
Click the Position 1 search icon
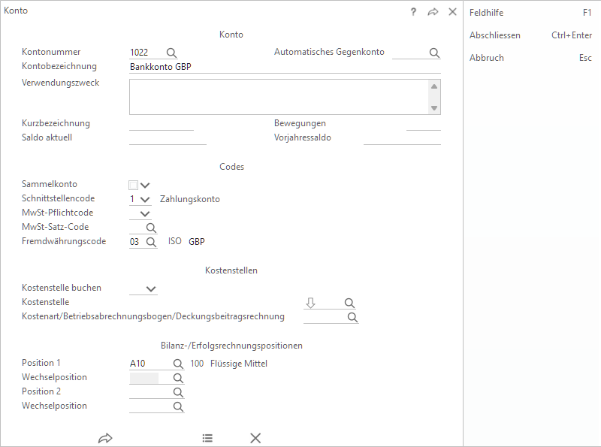tap(178, 364)
